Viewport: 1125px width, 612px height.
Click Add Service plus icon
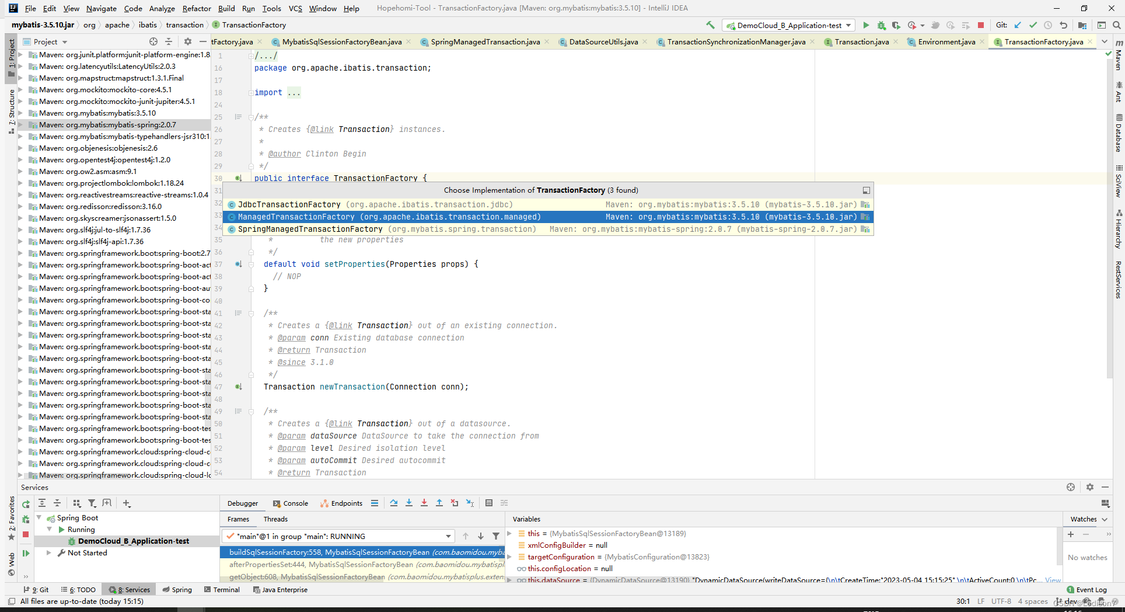[x=127, y=503]
